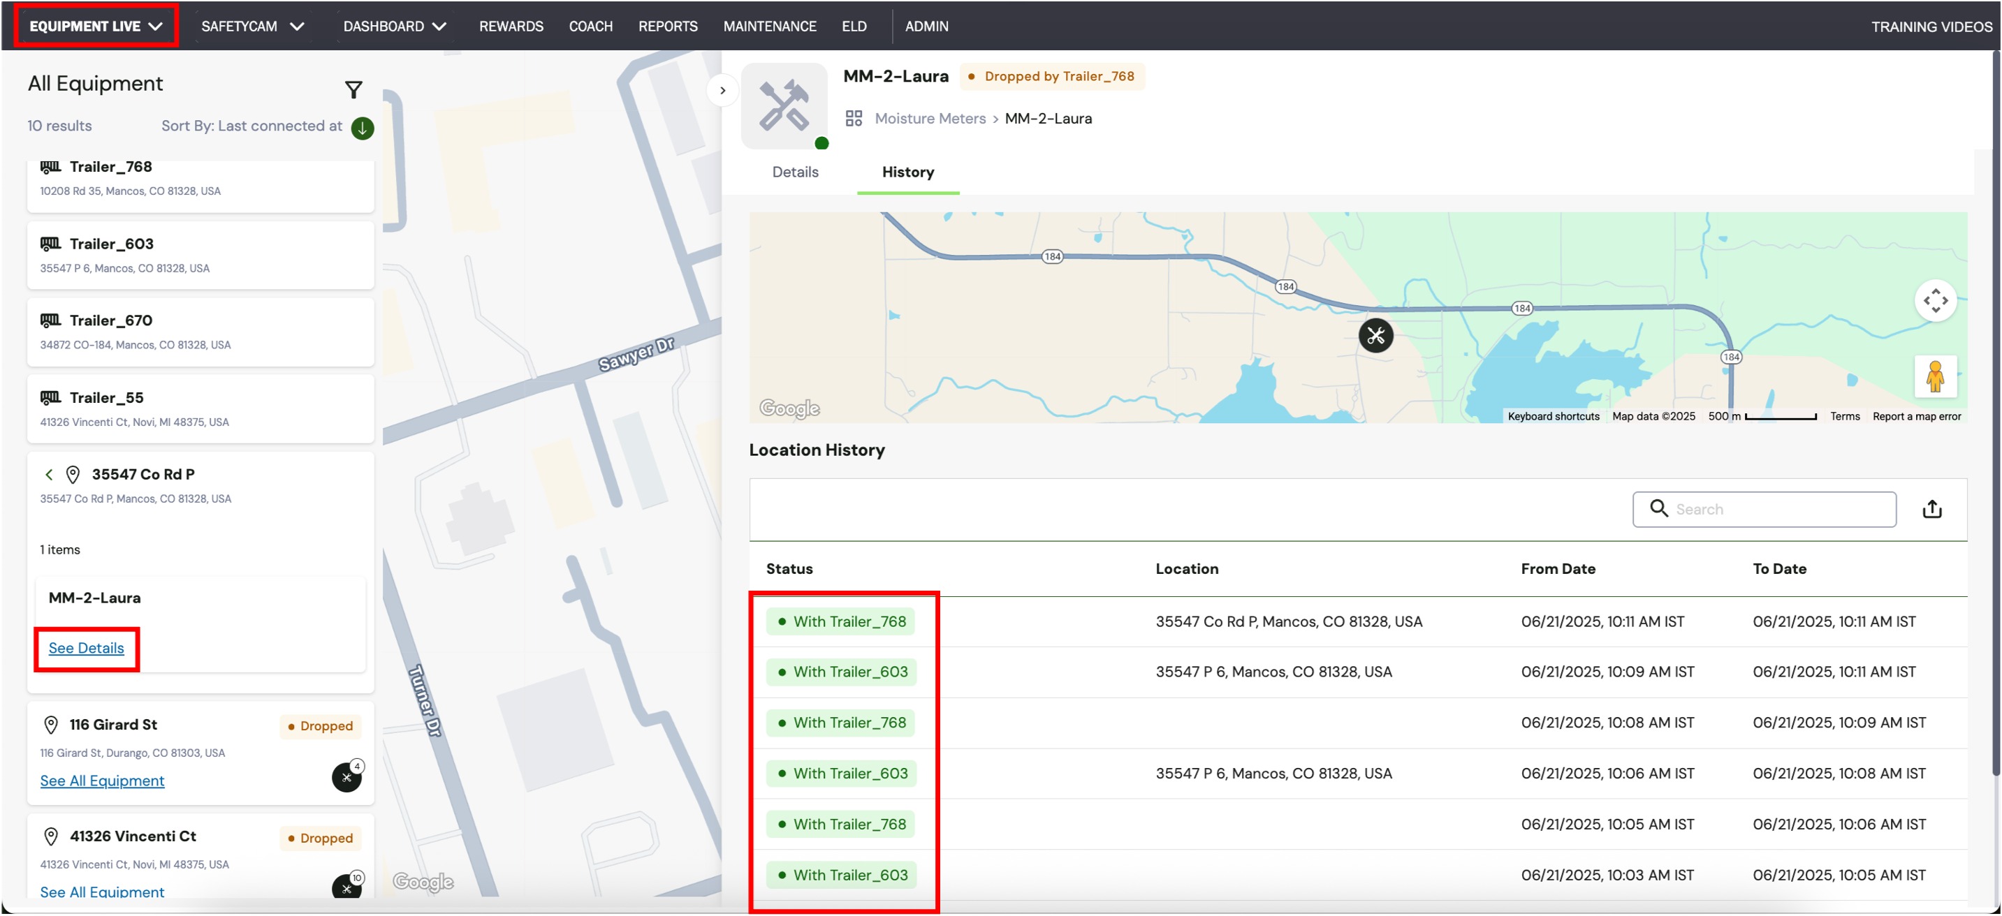Click the Dropped badge on 41326 Vincenti Ct

320,838
